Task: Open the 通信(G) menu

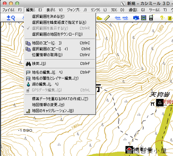Action: (137, 10)
